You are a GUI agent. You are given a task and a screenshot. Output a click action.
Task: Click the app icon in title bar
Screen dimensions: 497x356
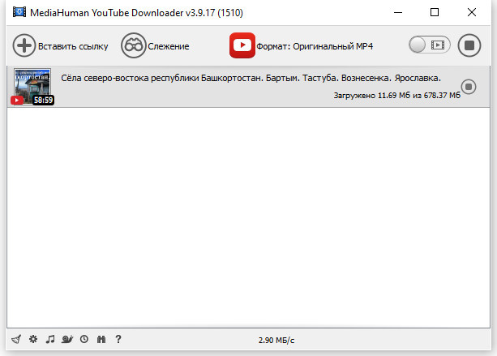point(19,12)
